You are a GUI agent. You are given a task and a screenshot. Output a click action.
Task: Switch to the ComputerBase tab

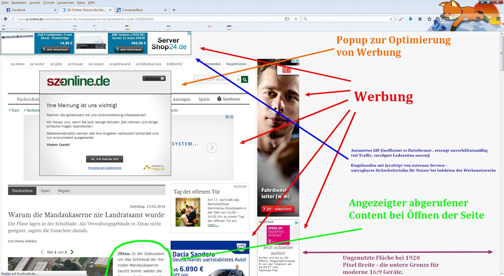(141, 10)
